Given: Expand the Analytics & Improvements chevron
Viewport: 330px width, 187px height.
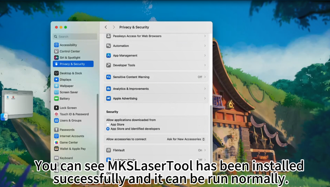Looking at the screenshot, I should coord(205,89).
